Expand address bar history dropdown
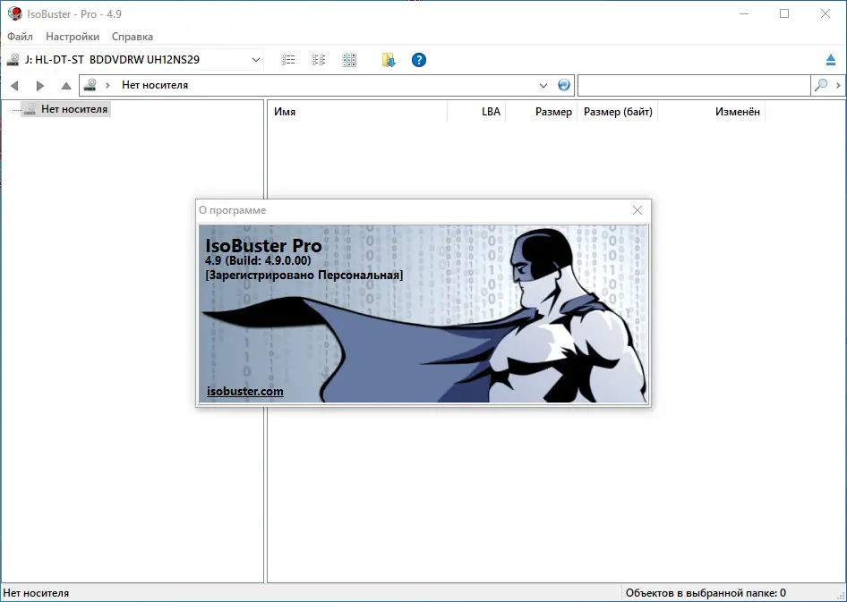This screenshot has width=847, height=602. pos(543,85)
